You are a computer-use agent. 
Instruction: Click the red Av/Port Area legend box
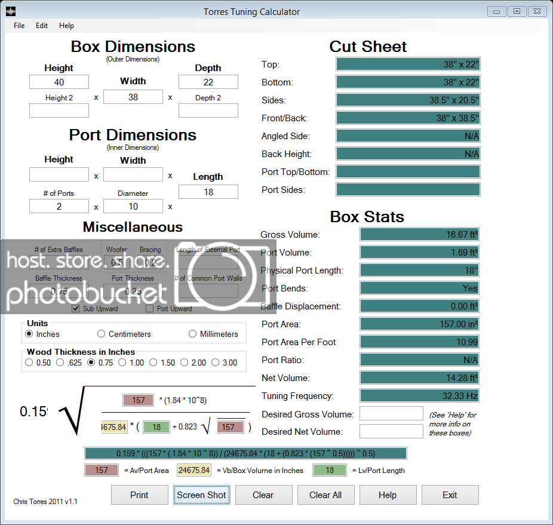click(101, 470)
